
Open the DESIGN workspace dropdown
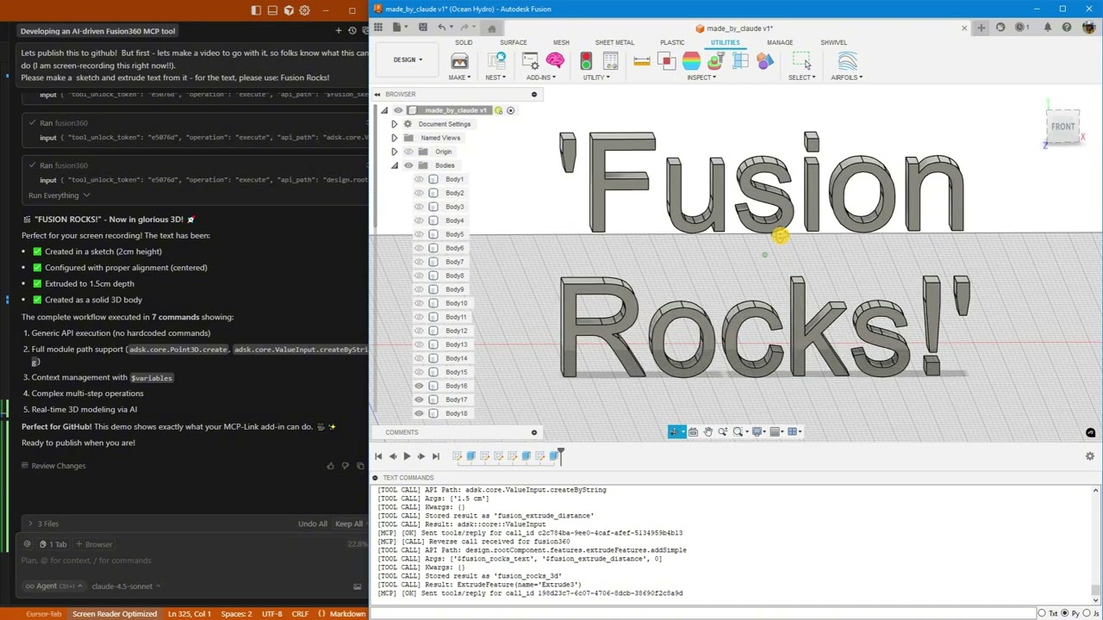[x=408, y=59]
